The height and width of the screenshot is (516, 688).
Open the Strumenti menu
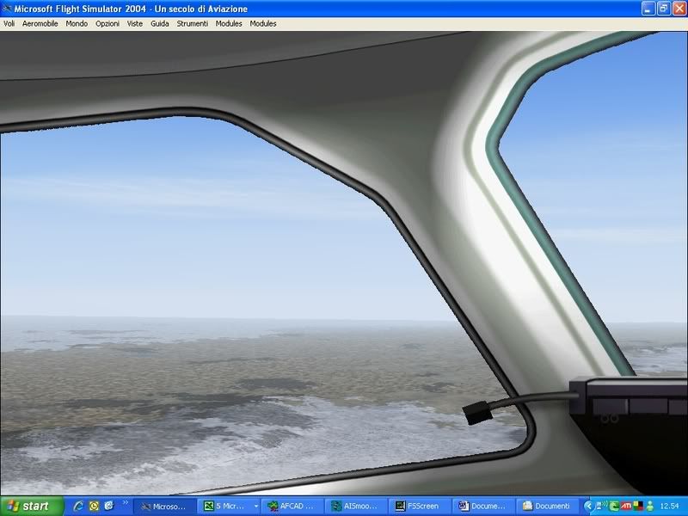pos(192,24)
